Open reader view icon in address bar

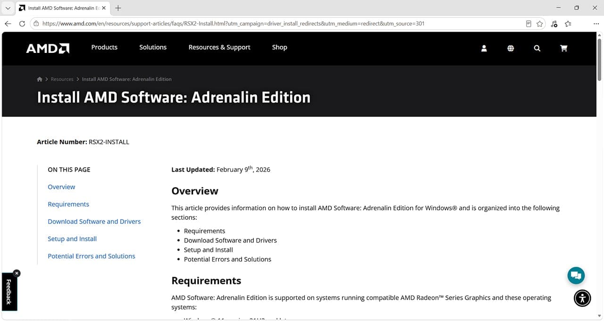point(528,24)
